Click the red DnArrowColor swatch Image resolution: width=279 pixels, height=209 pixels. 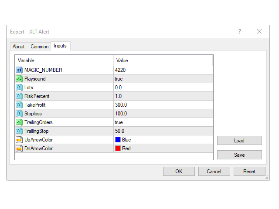point(118,148)
